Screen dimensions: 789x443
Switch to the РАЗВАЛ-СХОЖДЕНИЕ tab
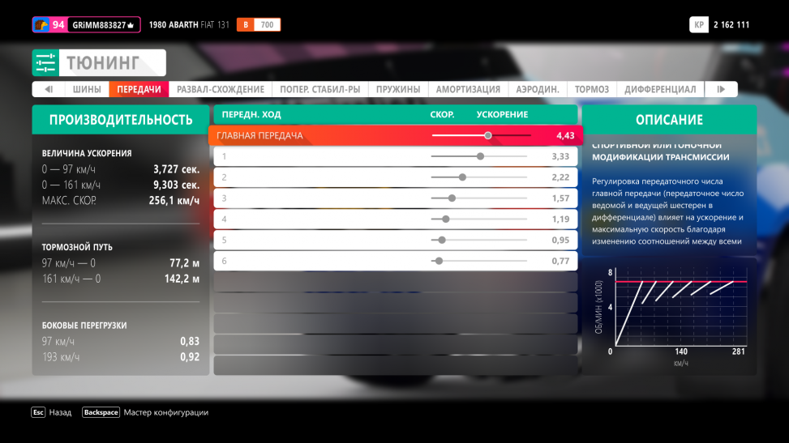tap(220, 89)
